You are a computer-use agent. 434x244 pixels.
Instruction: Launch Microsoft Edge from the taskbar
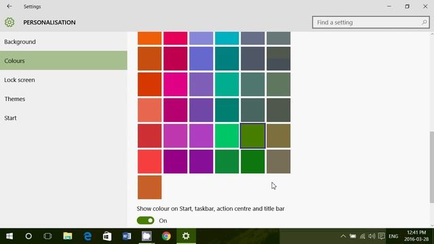(87, 236)
